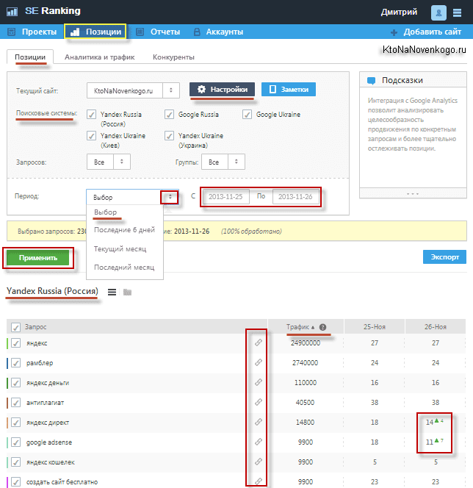The image size is (473, 488).
Task: Open link icon for яндекс кошелек query
Action: [259, 462]
